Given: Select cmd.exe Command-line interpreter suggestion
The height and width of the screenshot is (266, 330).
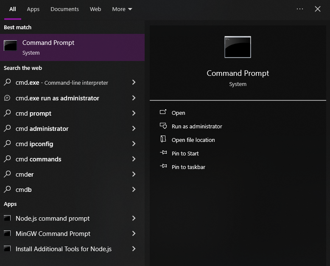Looking at the screenshot, I should 72,83.
